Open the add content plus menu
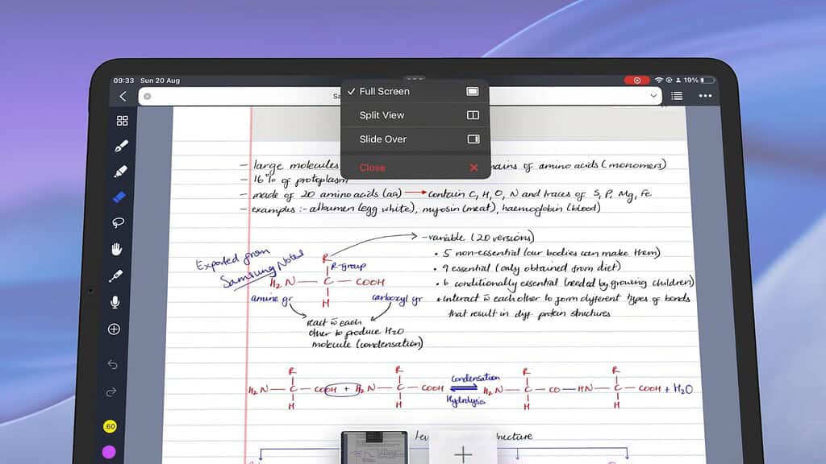 coord(114,329)
